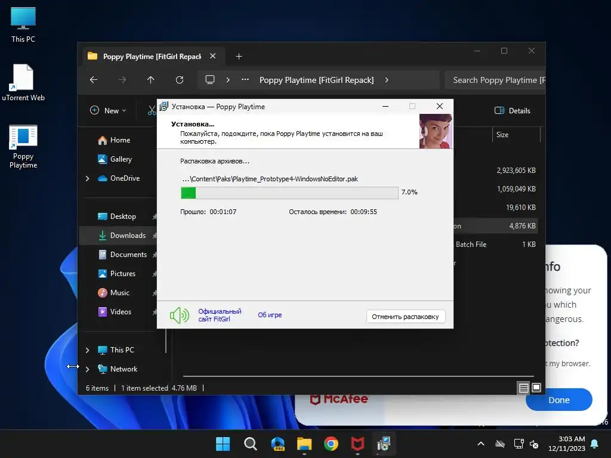Go forward in File Explorer
611x458 pixels.
[x=122, y=80]
